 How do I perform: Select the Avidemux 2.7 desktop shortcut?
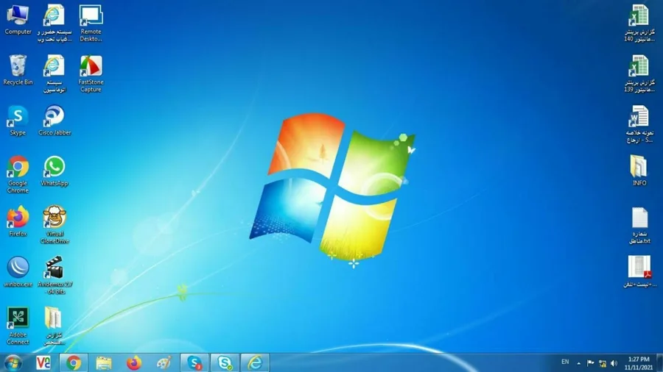coord(55,276)
